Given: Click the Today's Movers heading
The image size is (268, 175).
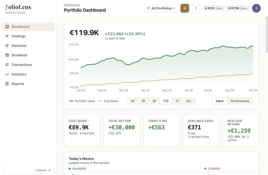Looking at the screenshot, I should pos(81,159).
